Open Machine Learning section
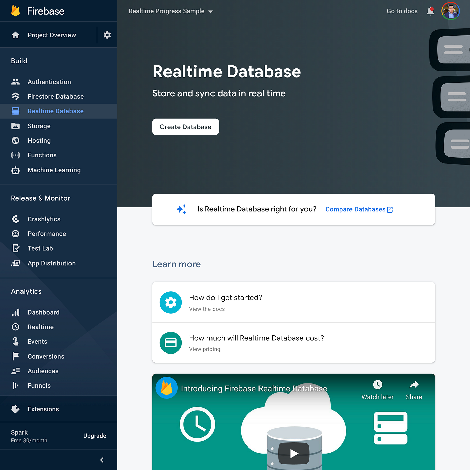Screen dimensions: 470x470 point(54,170)
